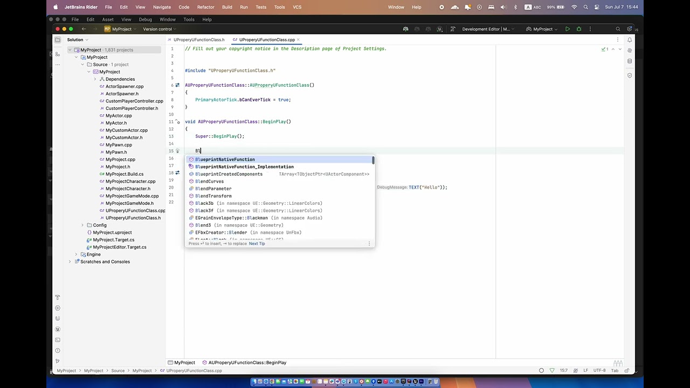The height and width of the screenshot is (388, 690).
Task: Open Build hammer tool window in left sidebar
Action: coord(58,297)
